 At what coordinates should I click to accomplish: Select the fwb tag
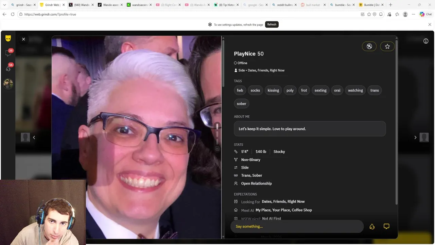(x=240, y=90)
